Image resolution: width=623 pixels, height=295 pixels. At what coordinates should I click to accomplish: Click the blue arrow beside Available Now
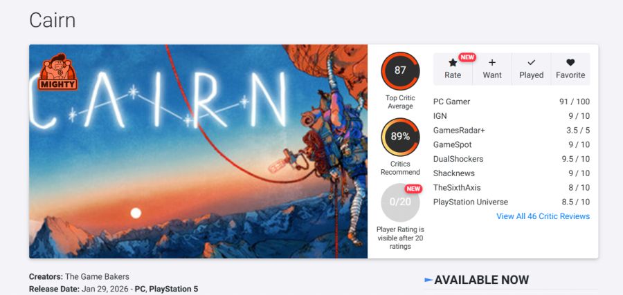click(428, 280)
